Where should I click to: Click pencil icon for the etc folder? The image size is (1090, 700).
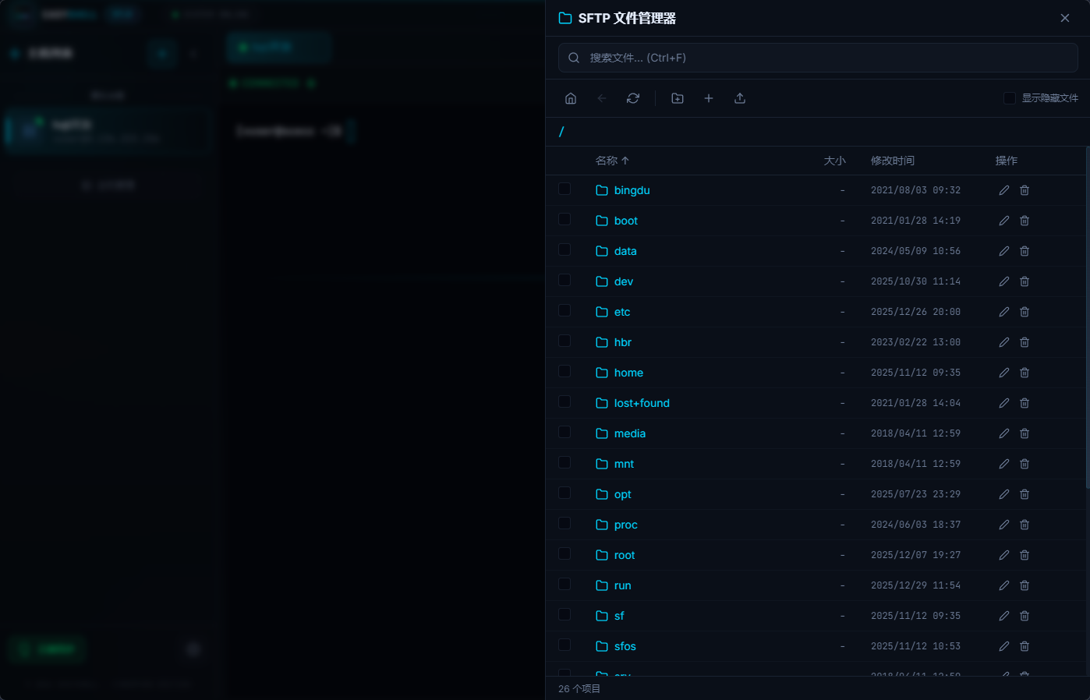click(x=1004, y=312)
